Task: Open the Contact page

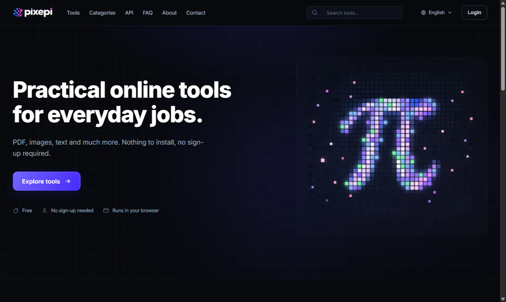Action: pos(196,13)
